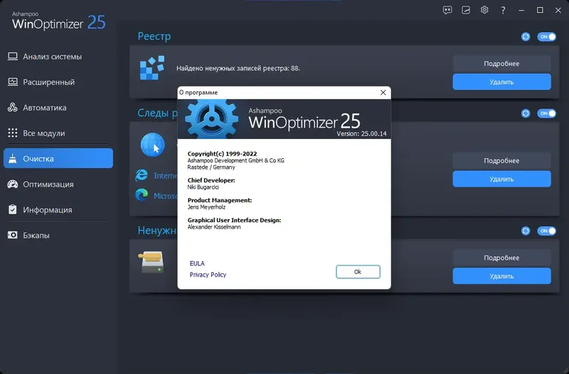Open settings gear icon in title bar
Screen dimensions: 569x374
pyautogui.click(x=484, y=10)
